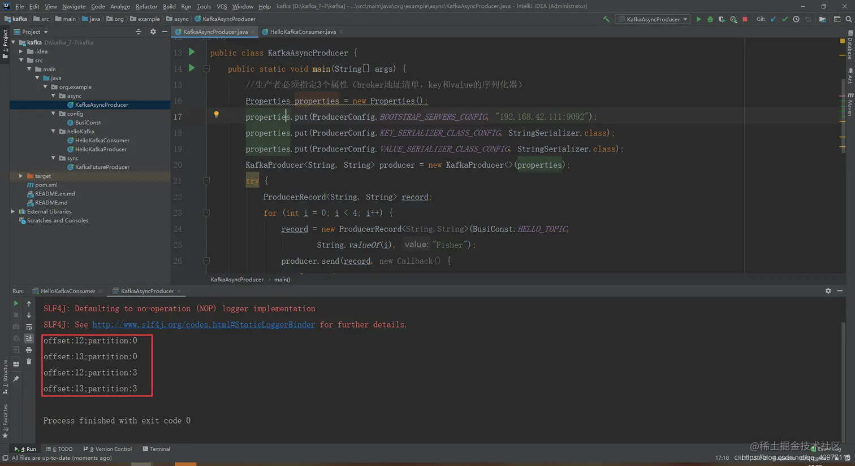Viewport: 855px width, 466px height.
Task: Click the main() breadcrumb in the editor
Action: tap(282, 280)
